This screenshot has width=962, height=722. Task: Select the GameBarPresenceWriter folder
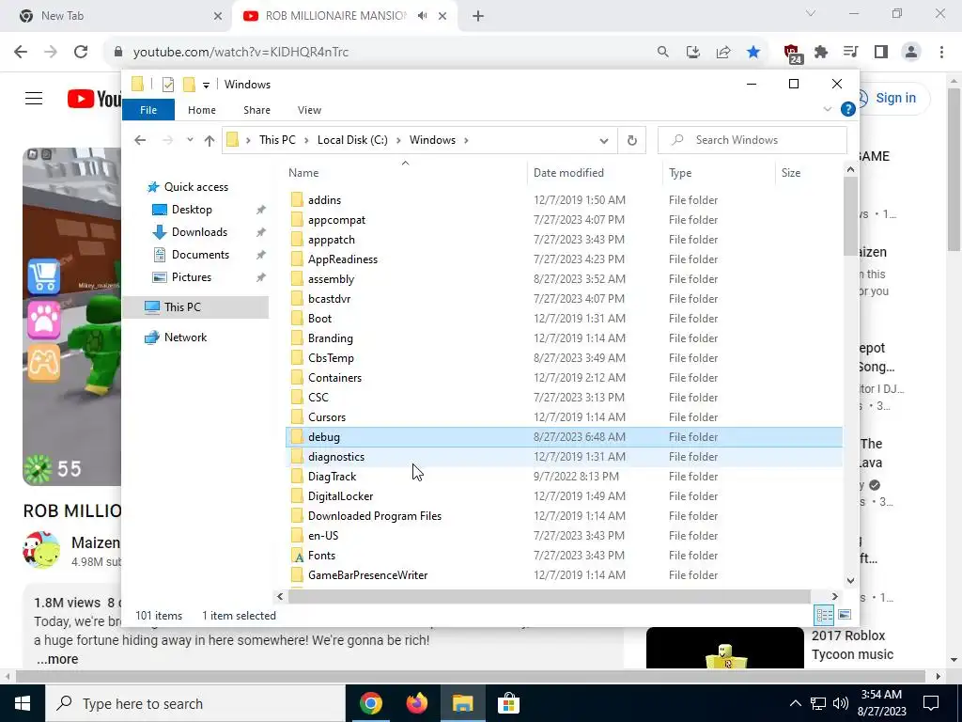(x=564, y=575)
